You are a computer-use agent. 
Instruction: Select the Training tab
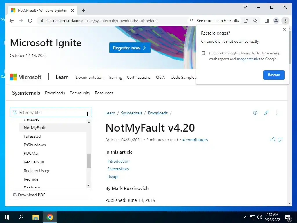click(x=115, y=77)
